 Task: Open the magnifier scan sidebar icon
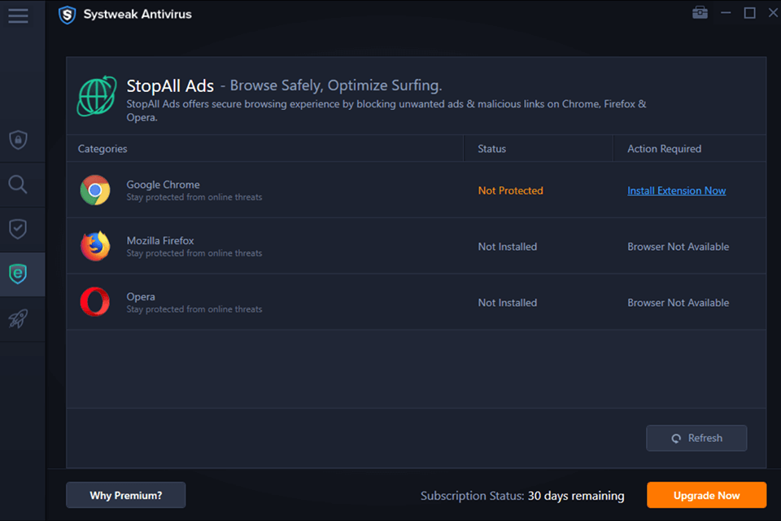(18, 185)
